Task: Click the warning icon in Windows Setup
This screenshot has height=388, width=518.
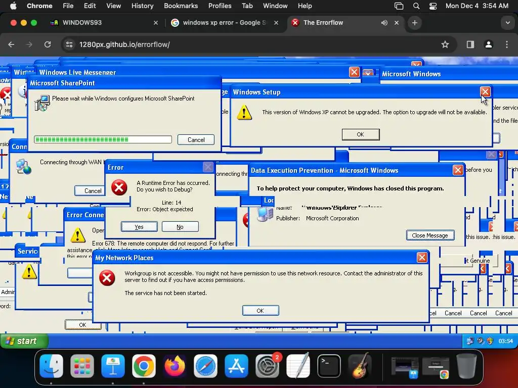Action: (x=244, y=113)
